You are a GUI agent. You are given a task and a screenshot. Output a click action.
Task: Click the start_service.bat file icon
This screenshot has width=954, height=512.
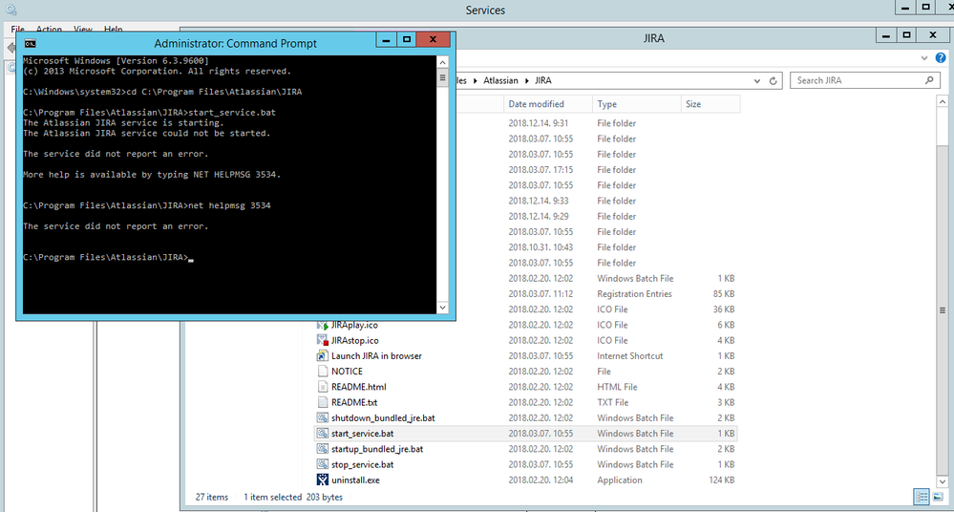[323, 434]
